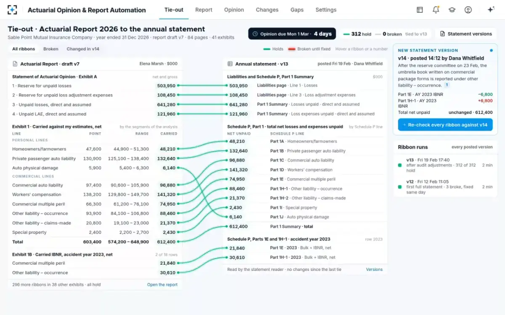
Task: Click the Part 1E AY 2023 IBNR −6,800 row
Action: coord(445,94)
